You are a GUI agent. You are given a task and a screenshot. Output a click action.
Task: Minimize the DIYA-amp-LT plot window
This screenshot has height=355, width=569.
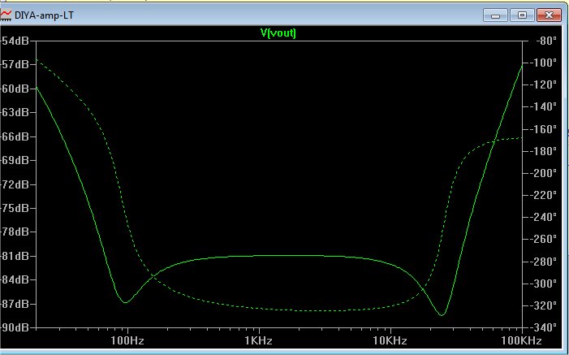point(495,15)
